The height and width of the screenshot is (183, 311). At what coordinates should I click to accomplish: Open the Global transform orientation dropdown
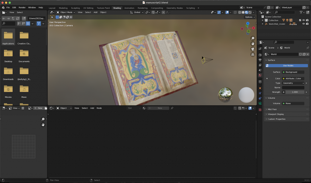pos(137,12)
